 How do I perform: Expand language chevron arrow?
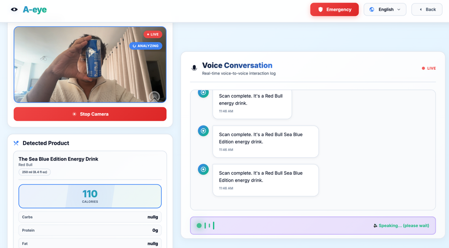[x=399, y=10]
